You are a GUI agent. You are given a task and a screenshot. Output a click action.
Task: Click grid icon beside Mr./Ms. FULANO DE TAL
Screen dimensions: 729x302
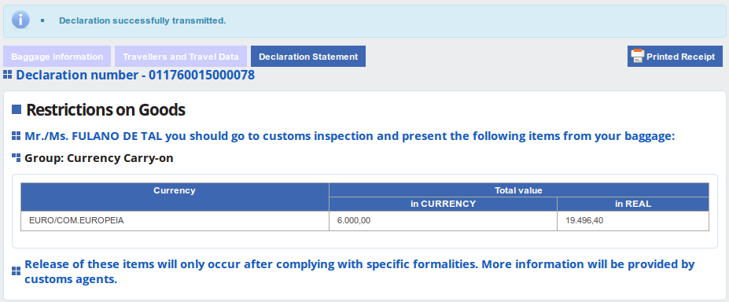tap(17, 136)
